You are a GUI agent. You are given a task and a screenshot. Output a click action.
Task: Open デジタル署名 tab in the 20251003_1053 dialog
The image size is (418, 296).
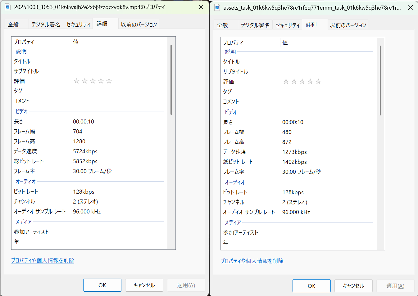[46, 25]
